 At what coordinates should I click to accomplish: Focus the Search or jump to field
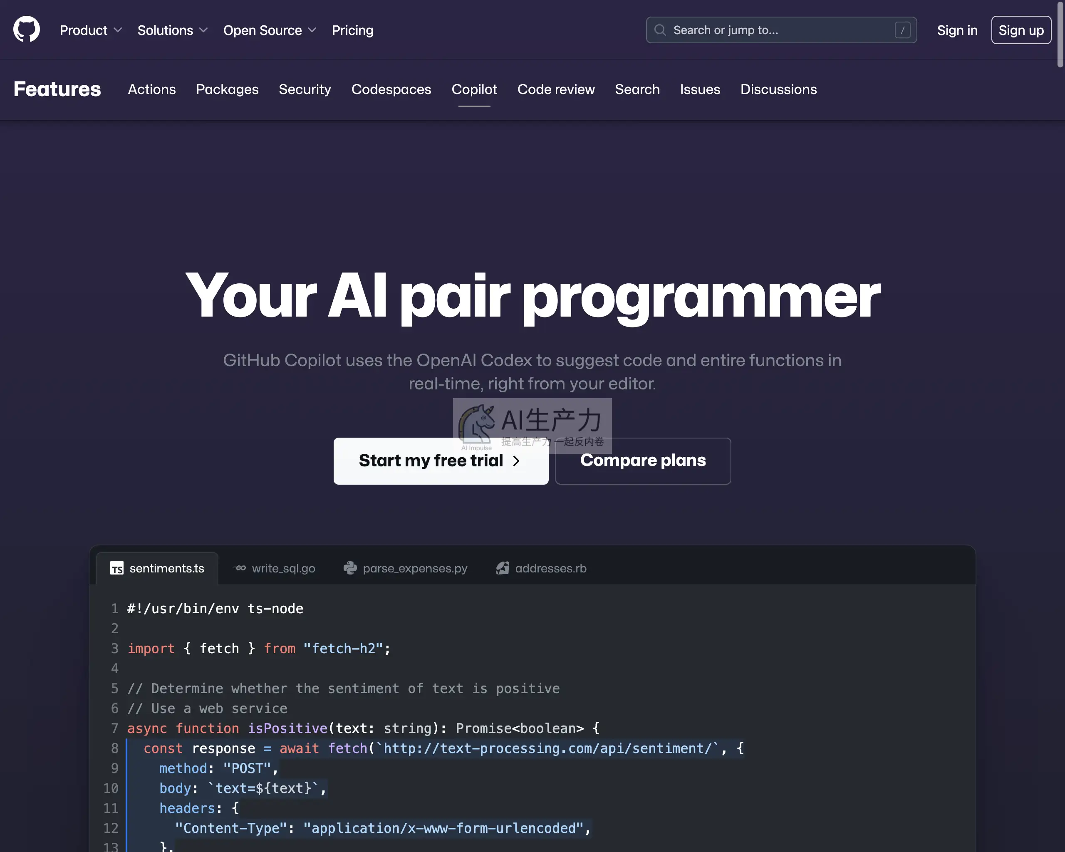pyautogui.click(x=781, y=30)
